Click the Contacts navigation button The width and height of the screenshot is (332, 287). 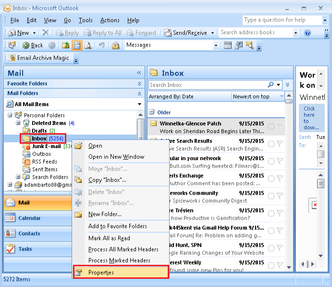pyautogui.click(x=37, y=234)
